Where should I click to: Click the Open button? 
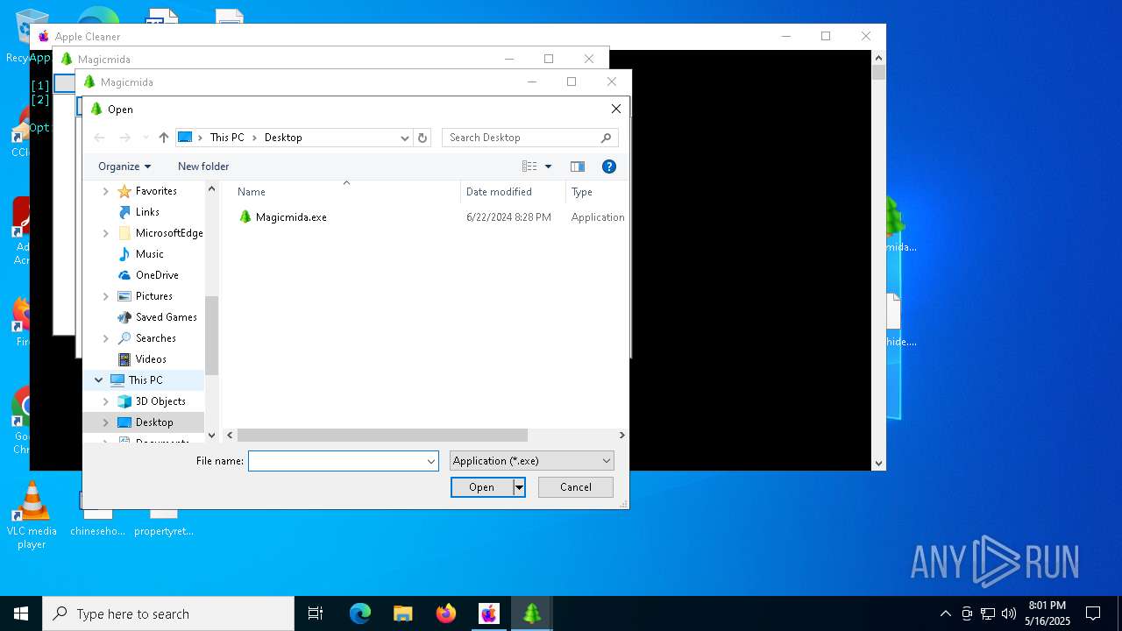pyautogui.click(x=482, y=487)
